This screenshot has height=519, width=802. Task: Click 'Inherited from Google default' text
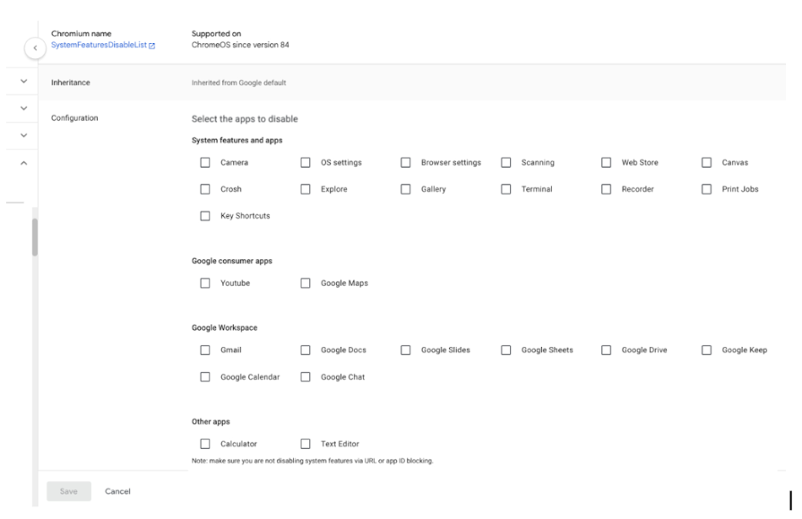[x=239, y=82]
